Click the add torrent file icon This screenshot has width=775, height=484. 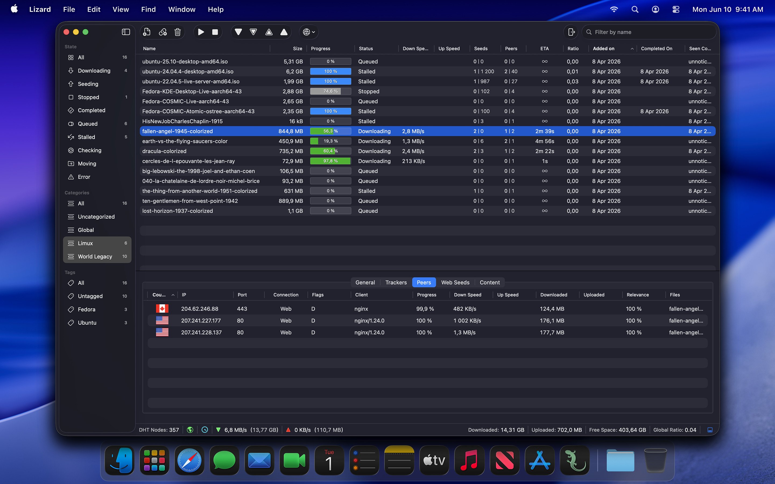[x=147, y=32]
